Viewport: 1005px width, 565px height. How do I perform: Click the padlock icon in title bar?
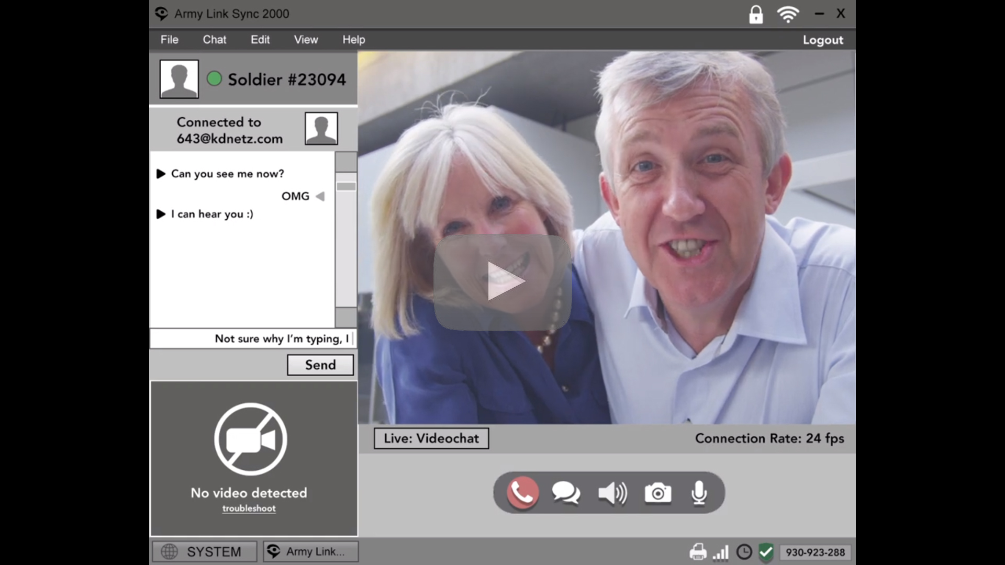point(755,14)
